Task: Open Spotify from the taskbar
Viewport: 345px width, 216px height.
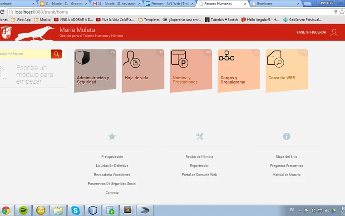Action: point(23,211)
